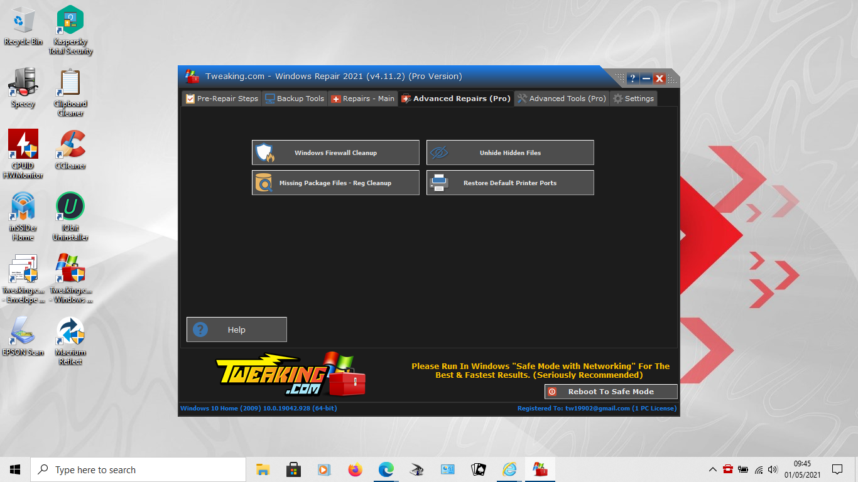Switch to Advanced Tools (Pro) tab
Viewport: 858px width, 482px height.
pos(562,99)
